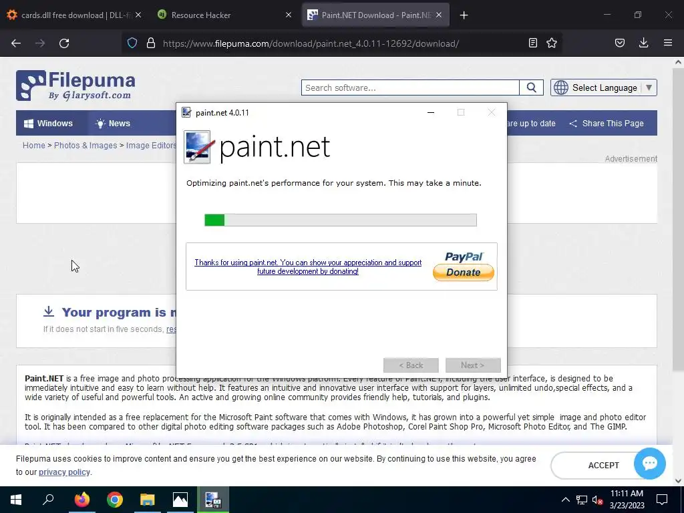Close the Paint.NET Download tab

(439, 15)
